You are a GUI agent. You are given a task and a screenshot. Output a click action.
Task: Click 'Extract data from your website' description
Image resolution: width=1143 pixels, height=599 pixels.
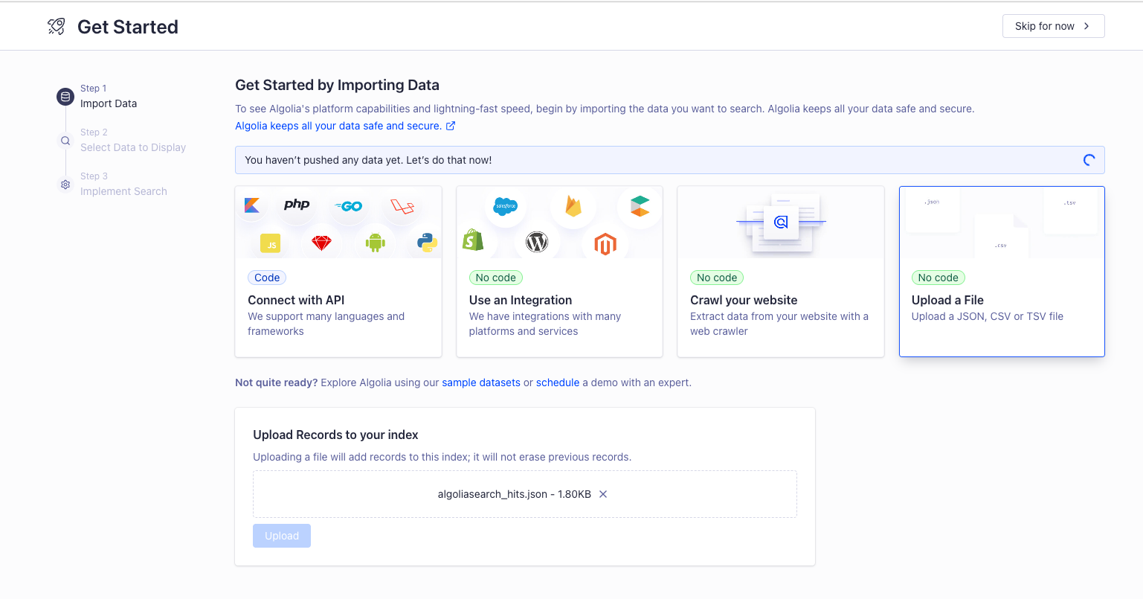tap(779, 324)
